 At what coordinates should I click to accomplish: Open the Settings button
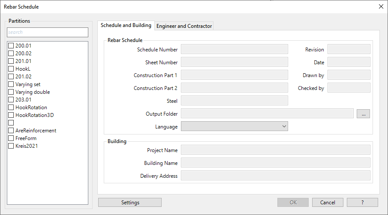[130, 203]
